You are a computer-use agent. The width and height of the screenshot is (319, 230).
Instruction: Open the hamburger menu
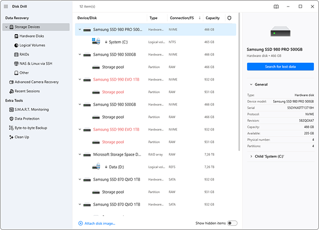6,7
